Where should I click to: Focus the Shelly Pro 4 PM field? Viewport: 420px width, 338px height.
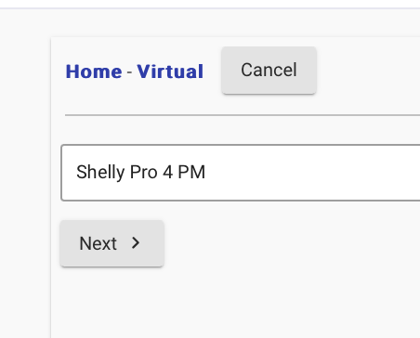241,173
